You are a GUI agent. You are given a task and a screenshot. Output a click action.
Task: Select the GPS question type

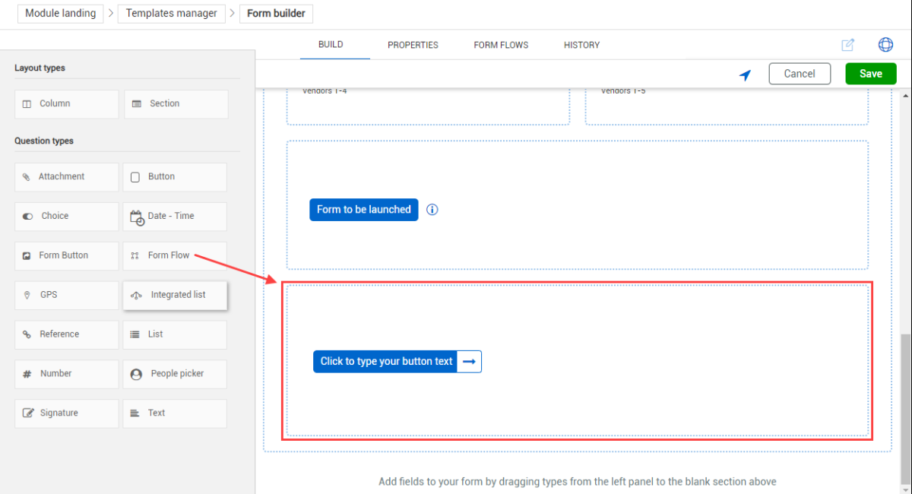(x=66, y=295)
